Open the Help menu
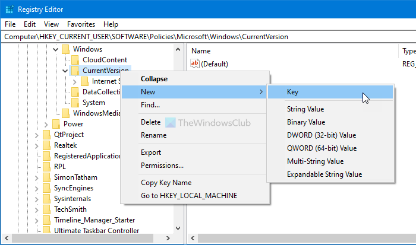The height and width of the screenshot is (245, 416). (111, 24)
